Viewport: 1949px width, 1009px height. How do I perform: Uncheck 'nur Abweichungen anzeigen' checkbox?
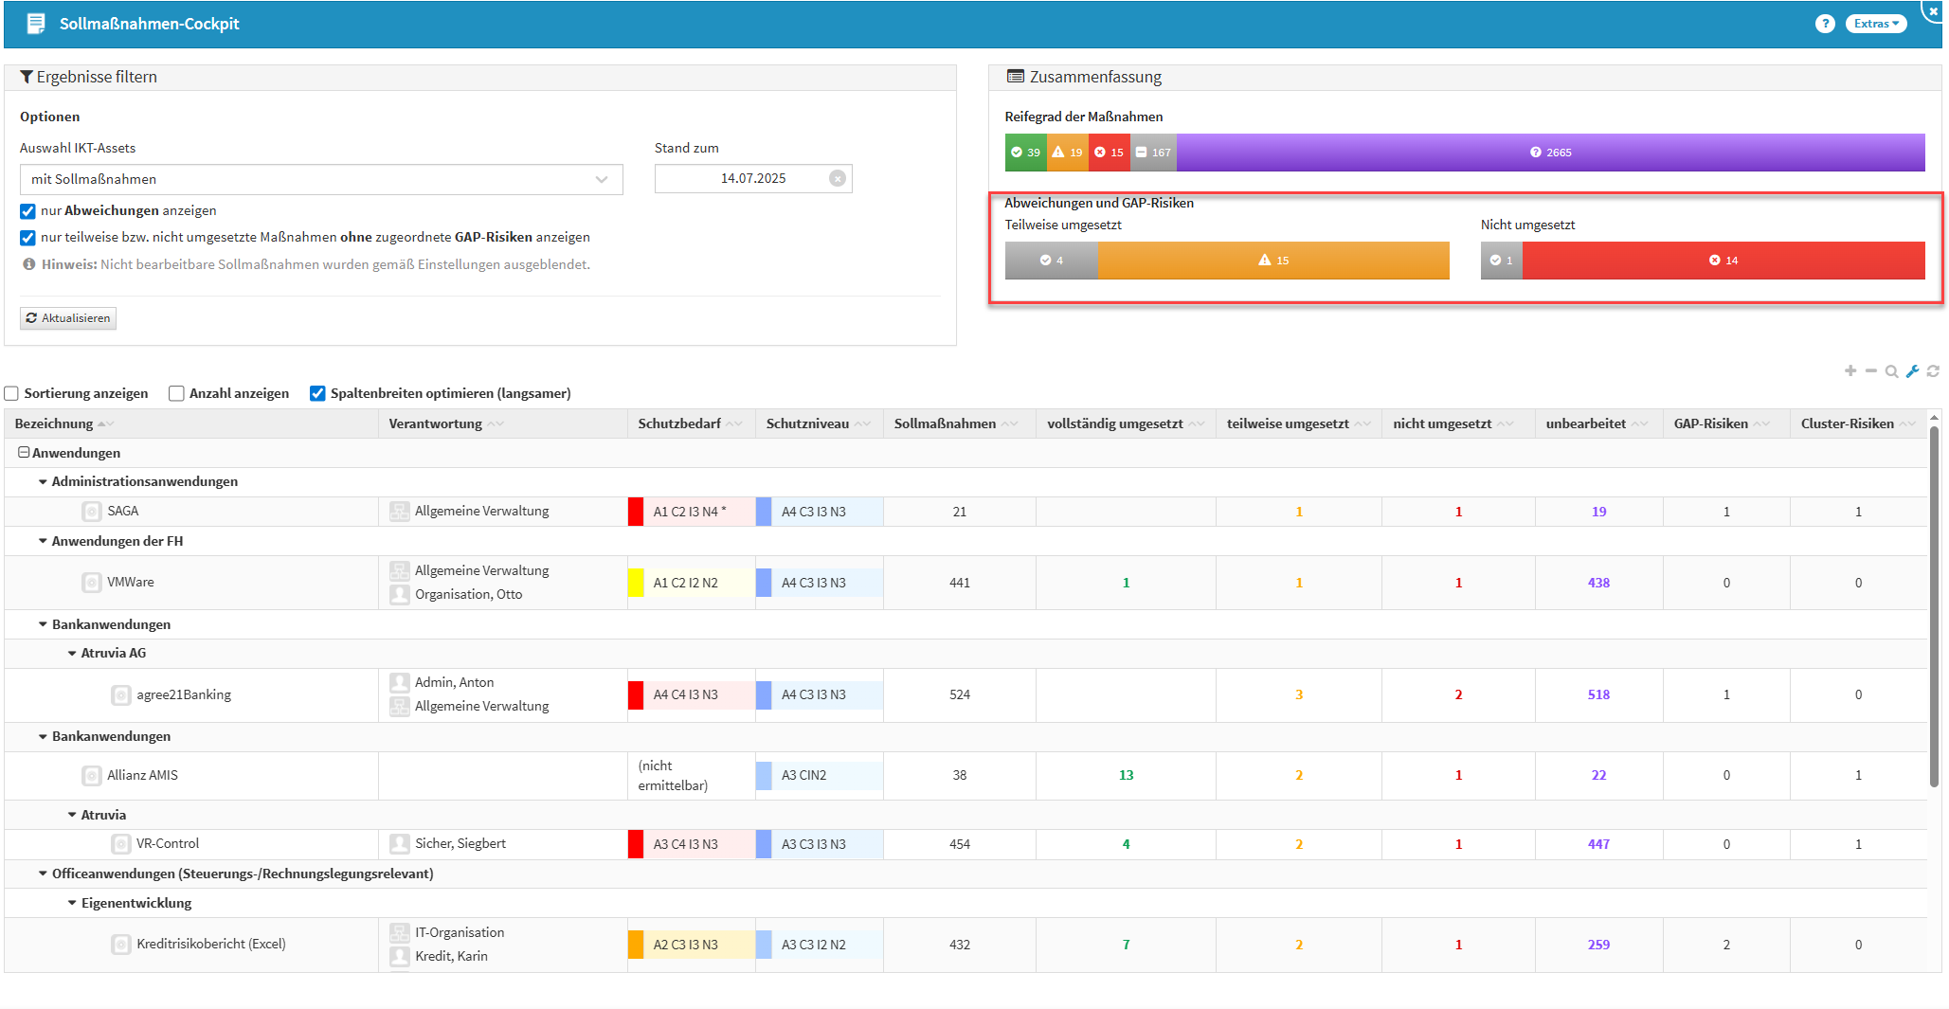tap(27, 211)
